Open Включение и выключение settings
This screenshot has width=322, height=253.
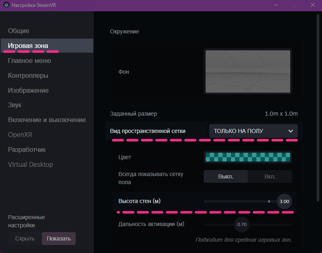(47, 120)
